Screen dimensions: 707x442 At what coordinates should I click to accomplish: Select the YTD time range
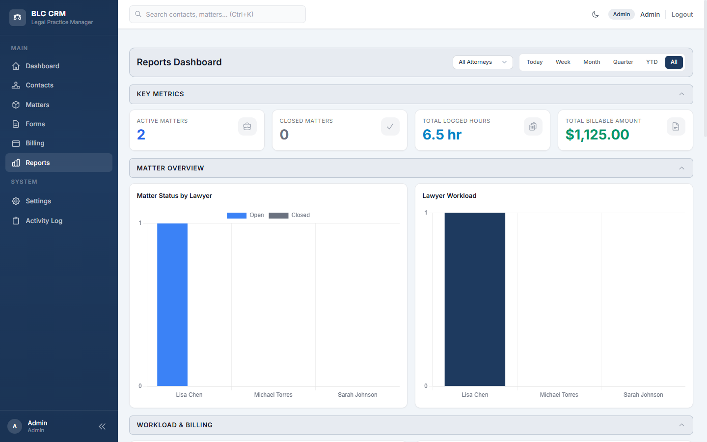click(652, 62)
